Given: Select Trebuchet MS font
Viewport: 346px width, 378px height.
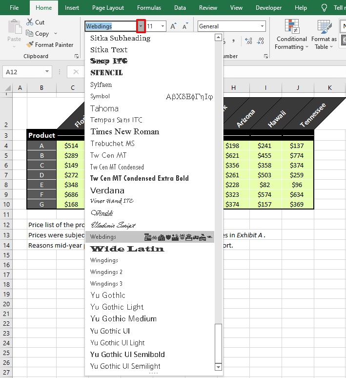Looking at the screenshot, I should (150, 144).
